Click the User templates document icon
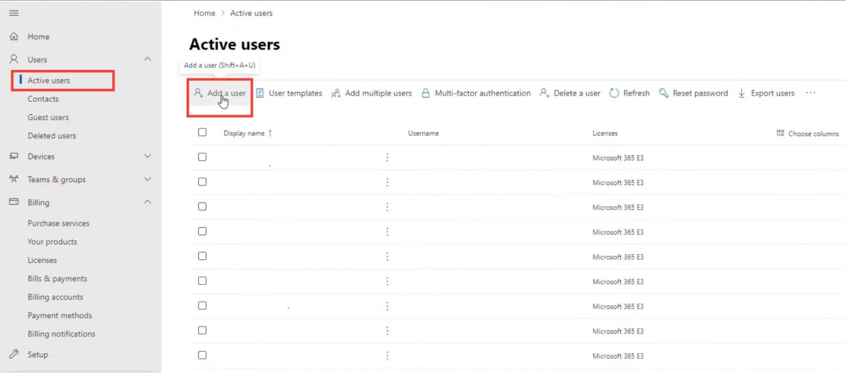 (x=260, y=93)
